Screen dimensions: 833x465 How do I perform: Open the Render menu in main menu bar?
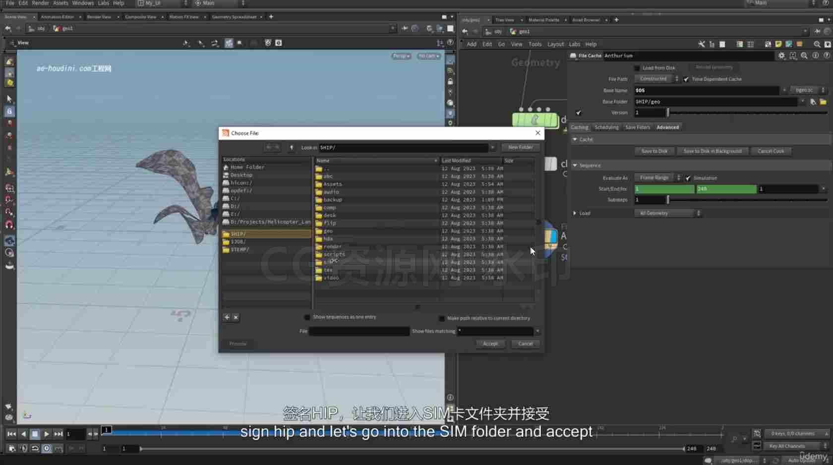40,3
